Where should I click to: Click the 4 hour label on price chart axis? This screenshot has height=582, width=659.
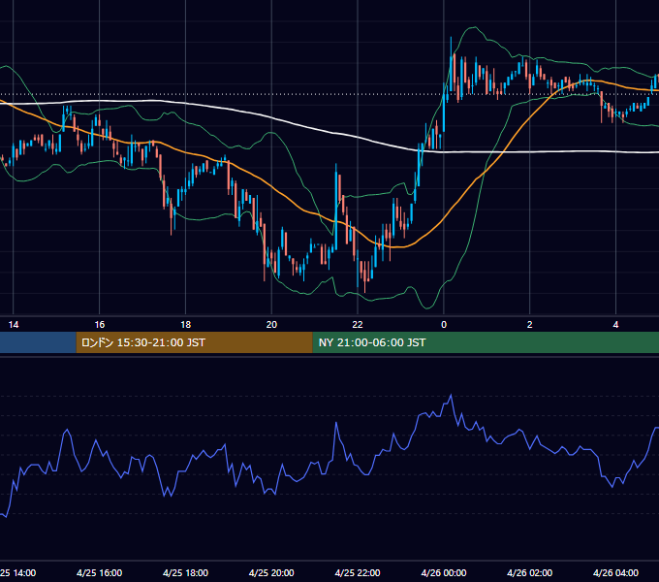point(615,325)
